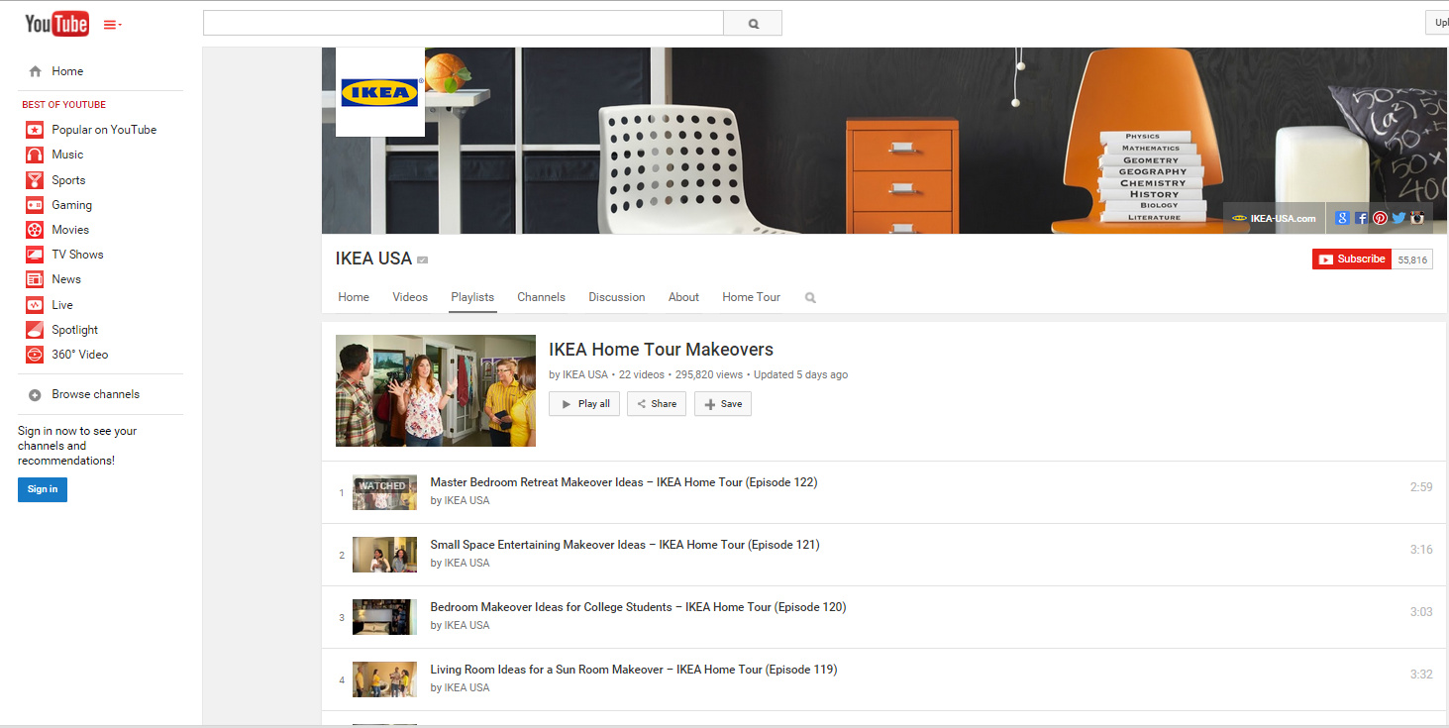
Task: Click the Home icon in sidebar
Action: tap(36, 71)
